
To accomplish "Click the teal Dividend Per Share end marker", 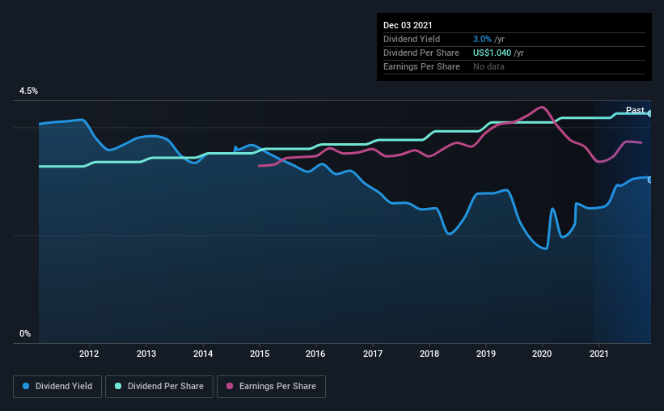I will click(649, 113).
